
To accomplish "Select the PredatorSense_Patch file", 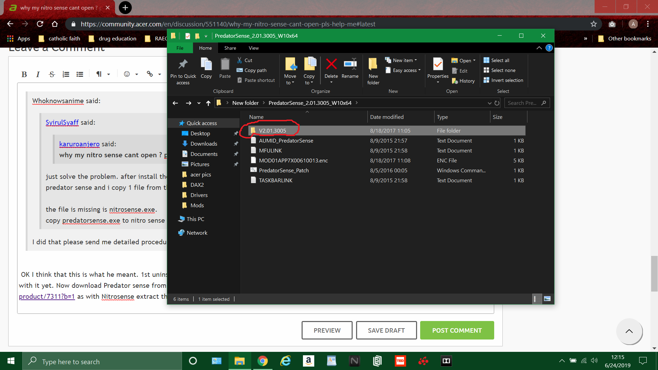I will (283, 170).
